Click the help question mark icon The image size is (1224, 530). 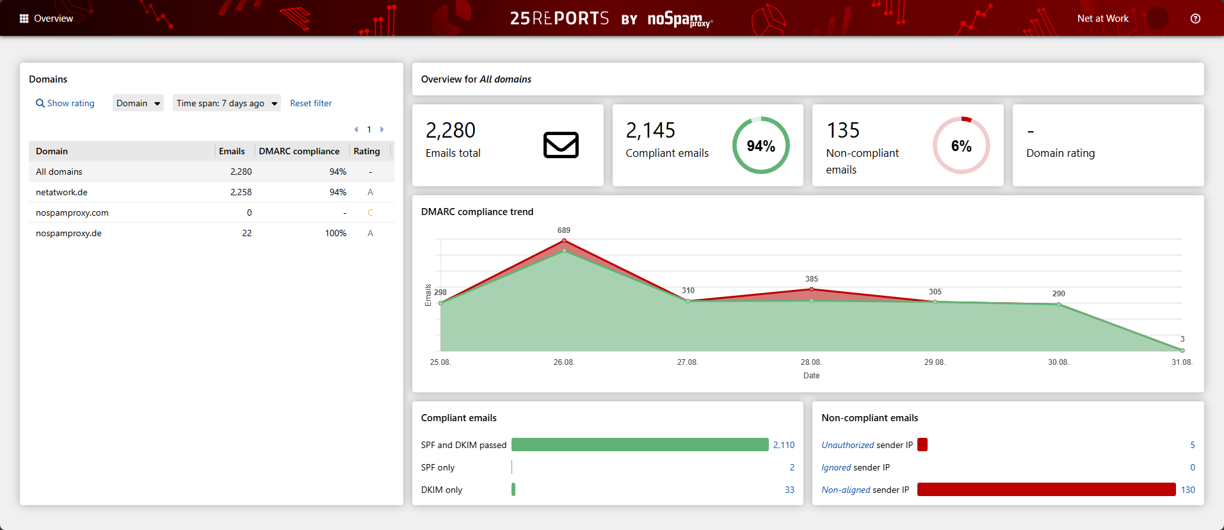coord(1195,19)
